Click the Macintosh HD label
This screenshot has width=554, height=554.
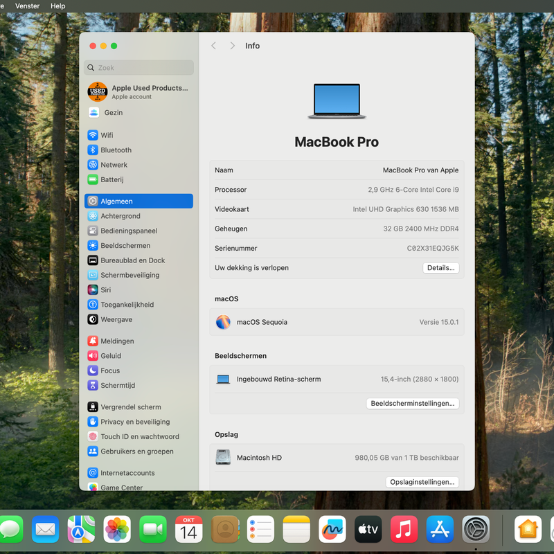tap(259, 458)
